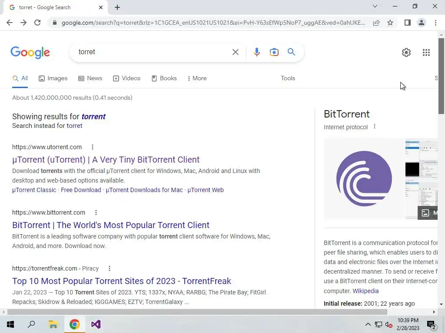The height and width of the screenshot is (333, 445).
Task: Expand the More search categories menu
Action: click(197, 78)
